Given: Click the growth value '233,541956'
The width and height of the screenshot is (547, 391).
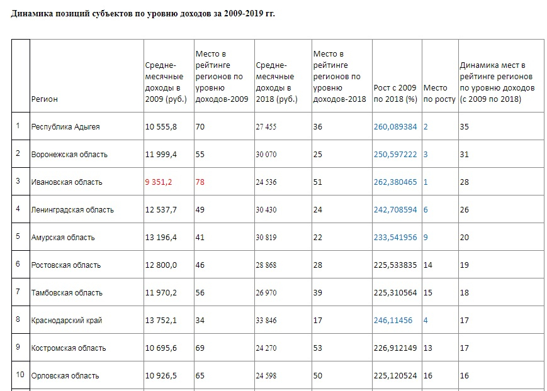Looking at the screenshot, I should coord(395,238).
